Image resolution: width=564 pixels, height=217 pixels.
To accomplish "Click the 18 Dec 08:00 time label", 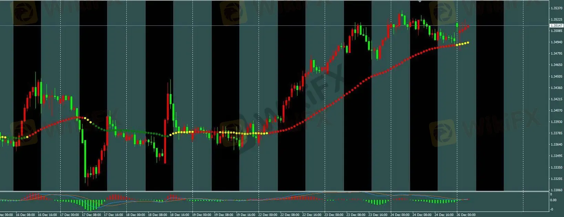I will tap(157, 215).
